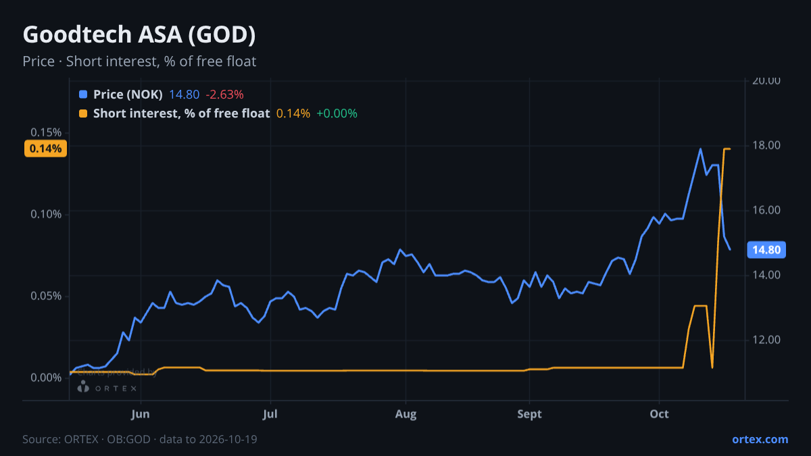Click the blue 14.80 price axis tag

pyautogui.click(x=767, y=250)
